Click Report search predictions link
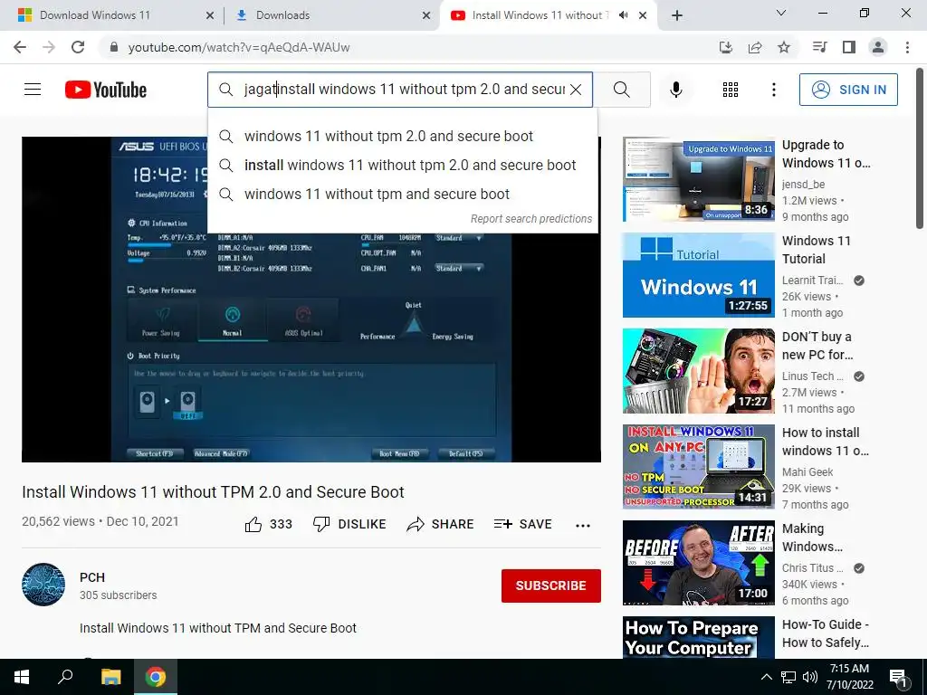 [530, 219]
